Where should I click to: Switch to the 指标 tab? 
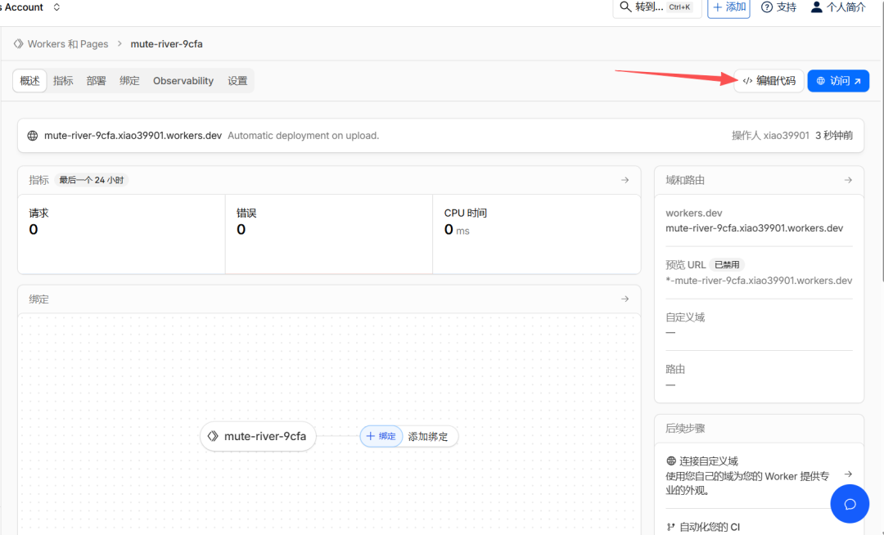(63, 80)
